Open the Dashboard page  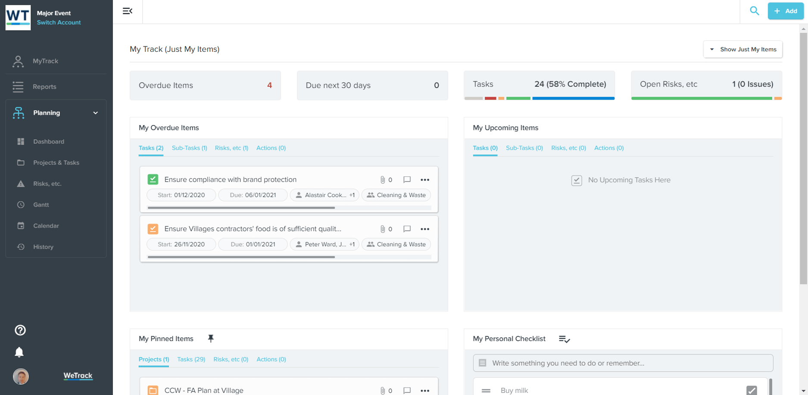click(x=48, y=141)
